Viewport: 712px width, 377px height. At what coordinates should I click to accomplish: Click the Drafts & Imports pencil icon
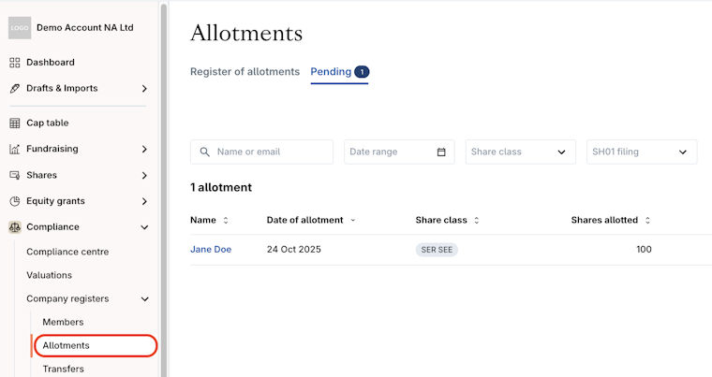(x=15, y=89)
